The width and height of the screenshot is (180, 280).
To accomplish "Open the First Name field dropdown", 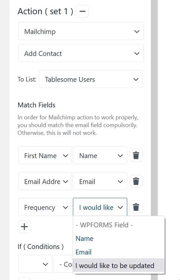I will point(45,155).
